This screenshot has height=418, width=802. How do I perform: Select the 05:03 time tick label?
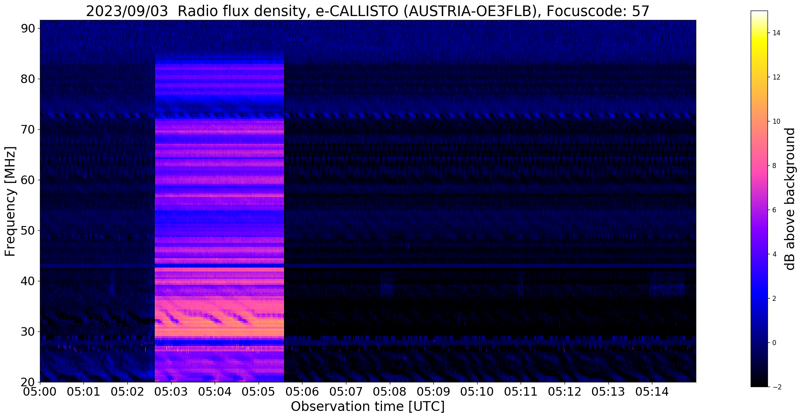point(171,391)
